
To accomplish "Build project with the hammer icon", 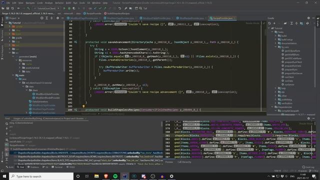I will 28,8.
